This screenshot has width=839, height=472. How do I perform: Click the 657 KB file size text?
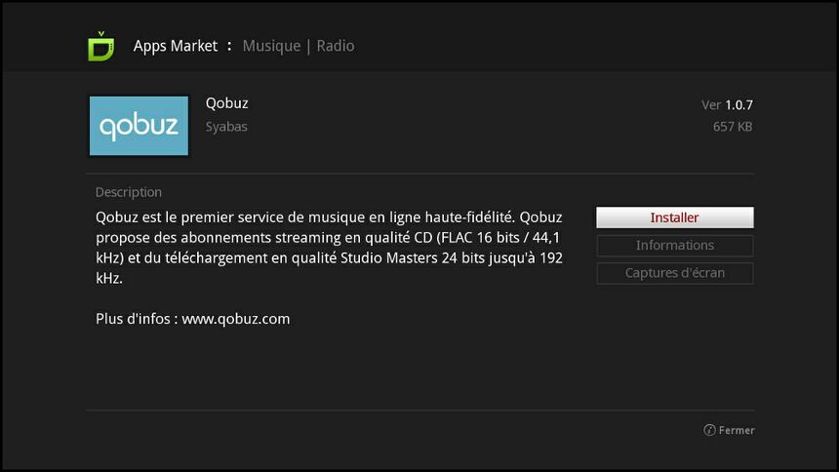pyautogui.click(x=733, y=127)
